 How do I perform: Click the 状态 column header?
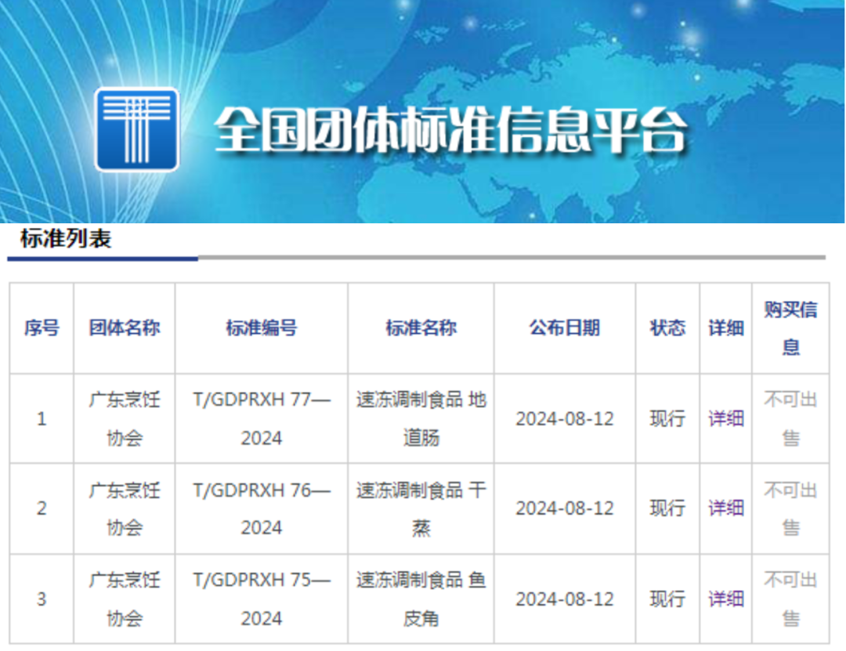(x=667, y=327)
